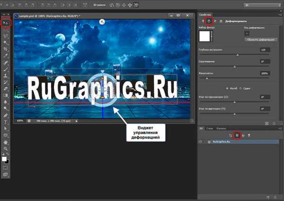
Task: Select the Lasso tool
Action: tap(6, 35)
